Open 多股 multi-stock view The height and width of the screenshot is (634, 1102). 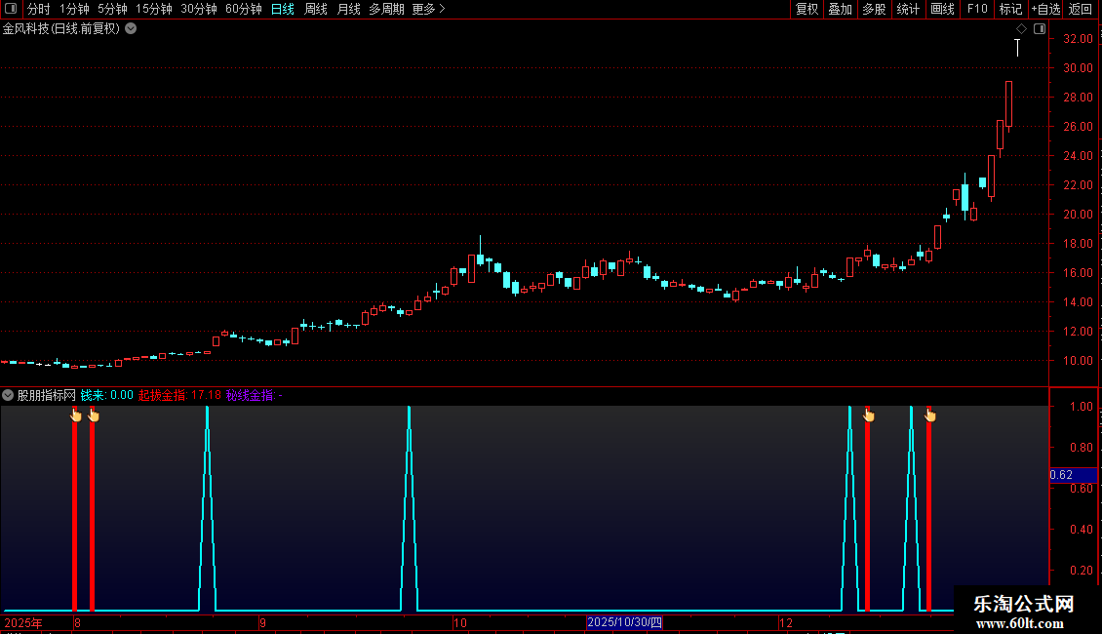pyautogui.click(x=874, y=9)
